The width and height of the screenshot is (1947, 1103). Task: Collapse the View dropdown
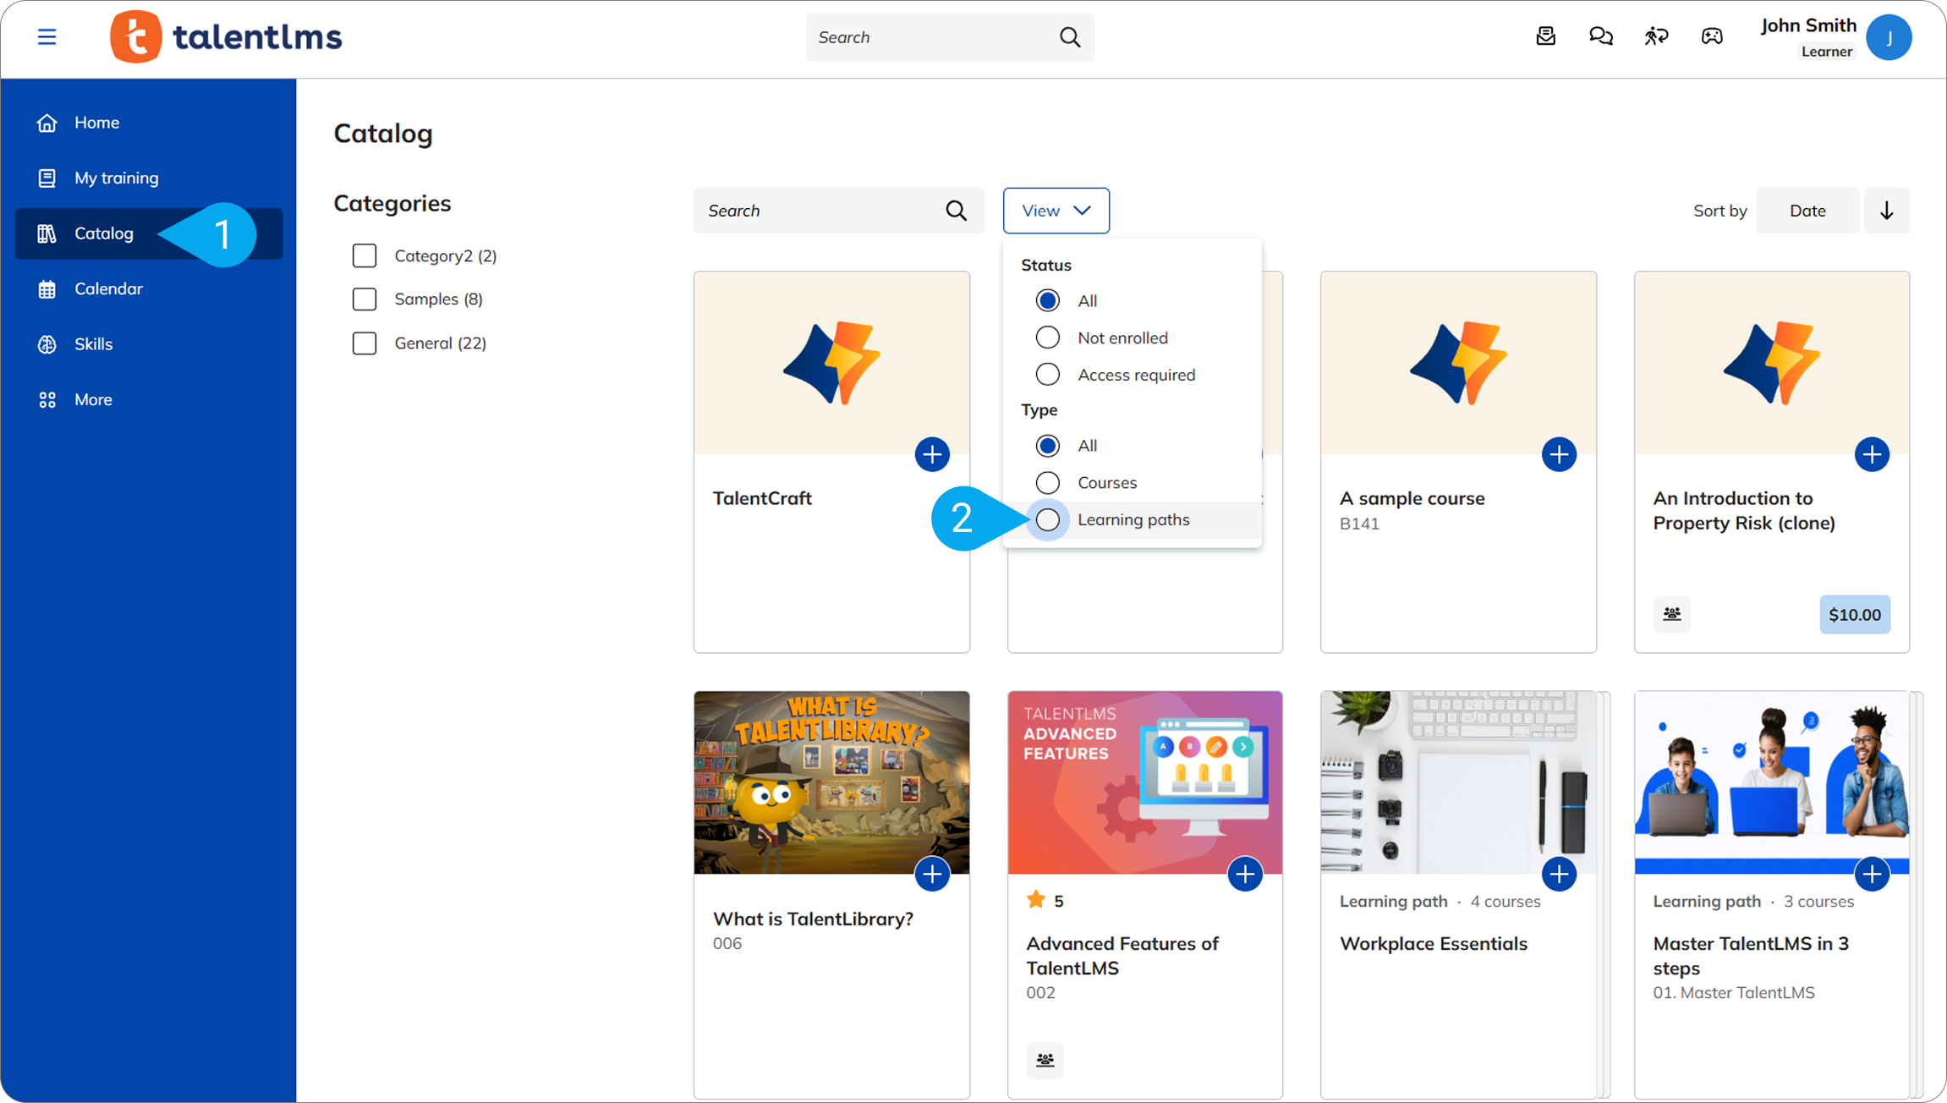click(x=1056, y=211)
